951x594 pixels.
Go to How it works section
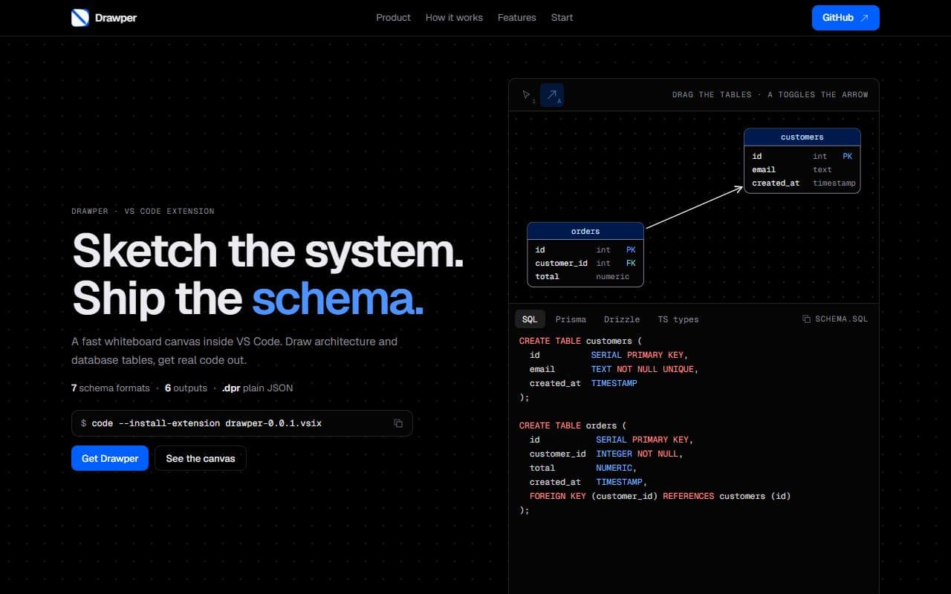coord(454,18)
